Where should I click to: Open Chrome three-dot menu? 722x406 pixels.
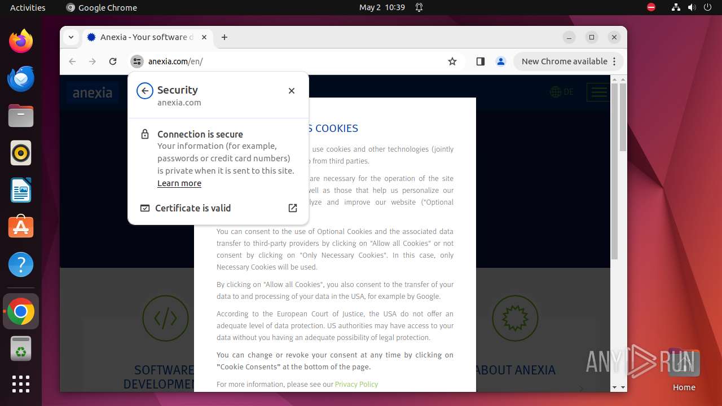[614, 61]
